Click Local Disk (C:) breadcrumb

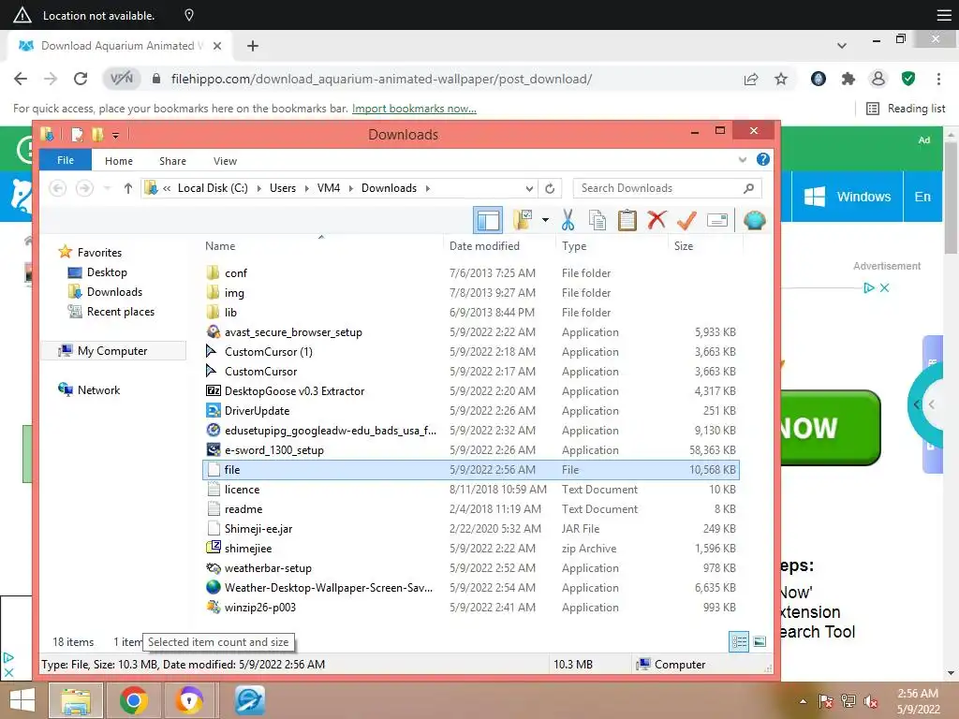coord(213,188)
